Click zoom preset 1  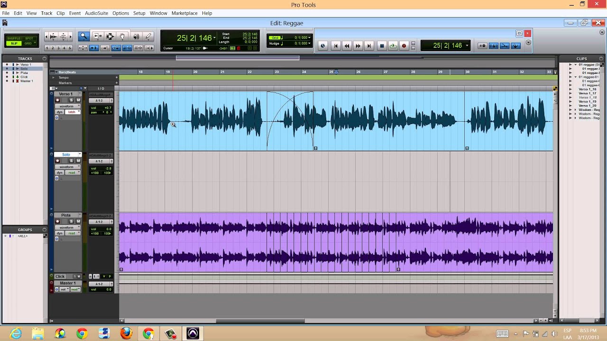pos(47,48)
